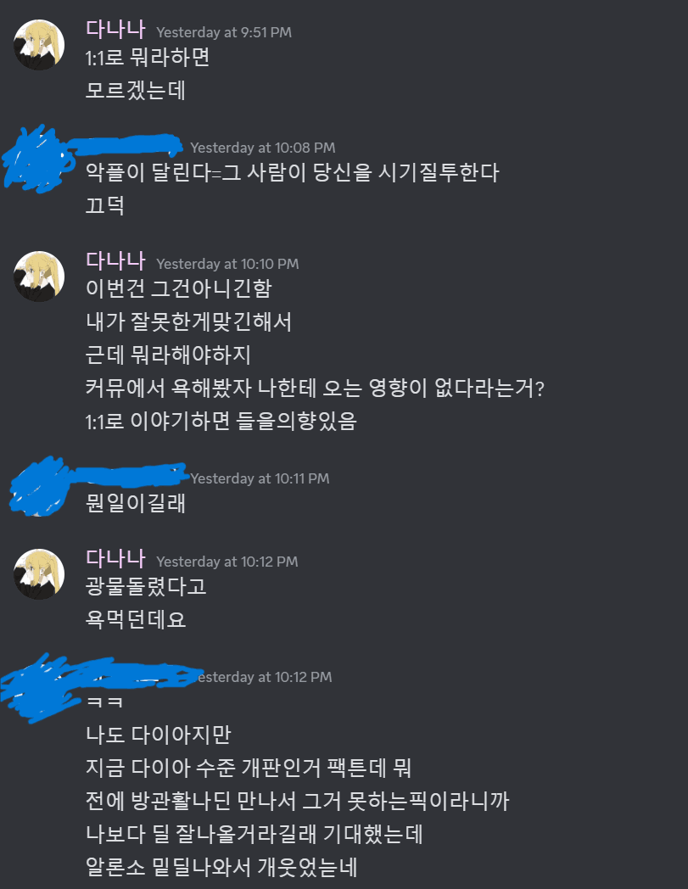This screenshot has height=889, width=688.
Task: Open 다나나's avatar next to 10:12 PM message
Action: coord(39,573)
